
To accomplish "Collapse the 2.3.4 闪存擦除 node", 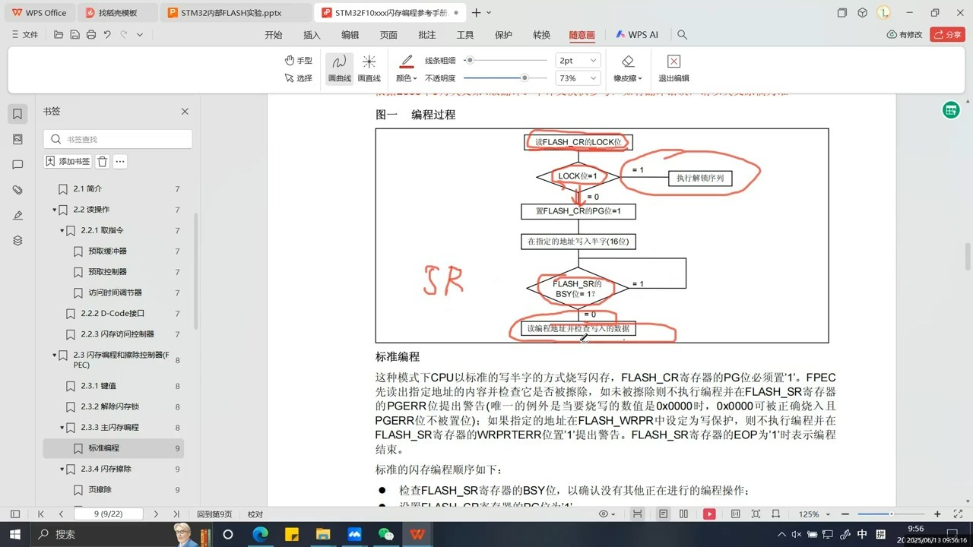I will pyautogui.click(x=62, y=470).
